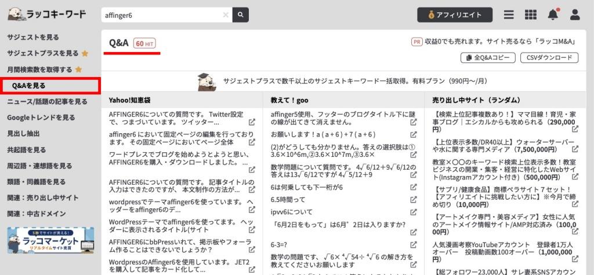
Task: Click 全Q&Aコピー button
Action: click(488, 58)
